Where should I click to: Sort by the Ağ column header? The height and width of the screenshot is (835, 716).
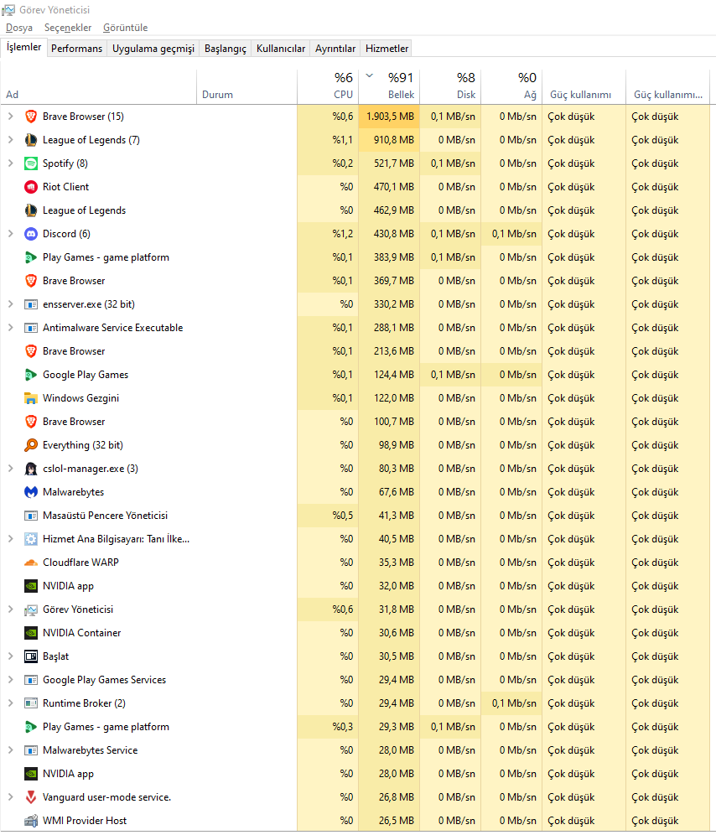(511, 86)
